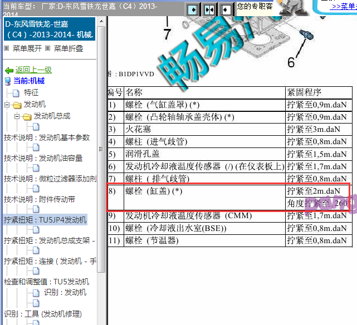Click the 螺栓 (节温器) cell
The width and height of the screenshot is (357, 325).
[x=204, y=240]
